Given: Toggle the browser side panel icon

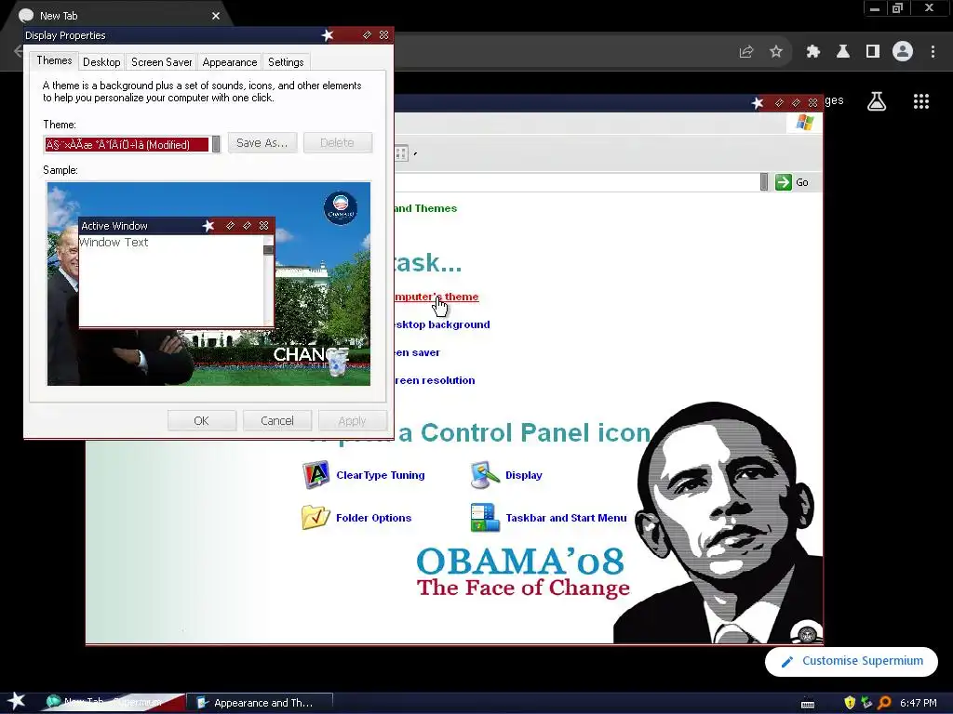Looking at the screenshot, I should click(x=873, y=52).
